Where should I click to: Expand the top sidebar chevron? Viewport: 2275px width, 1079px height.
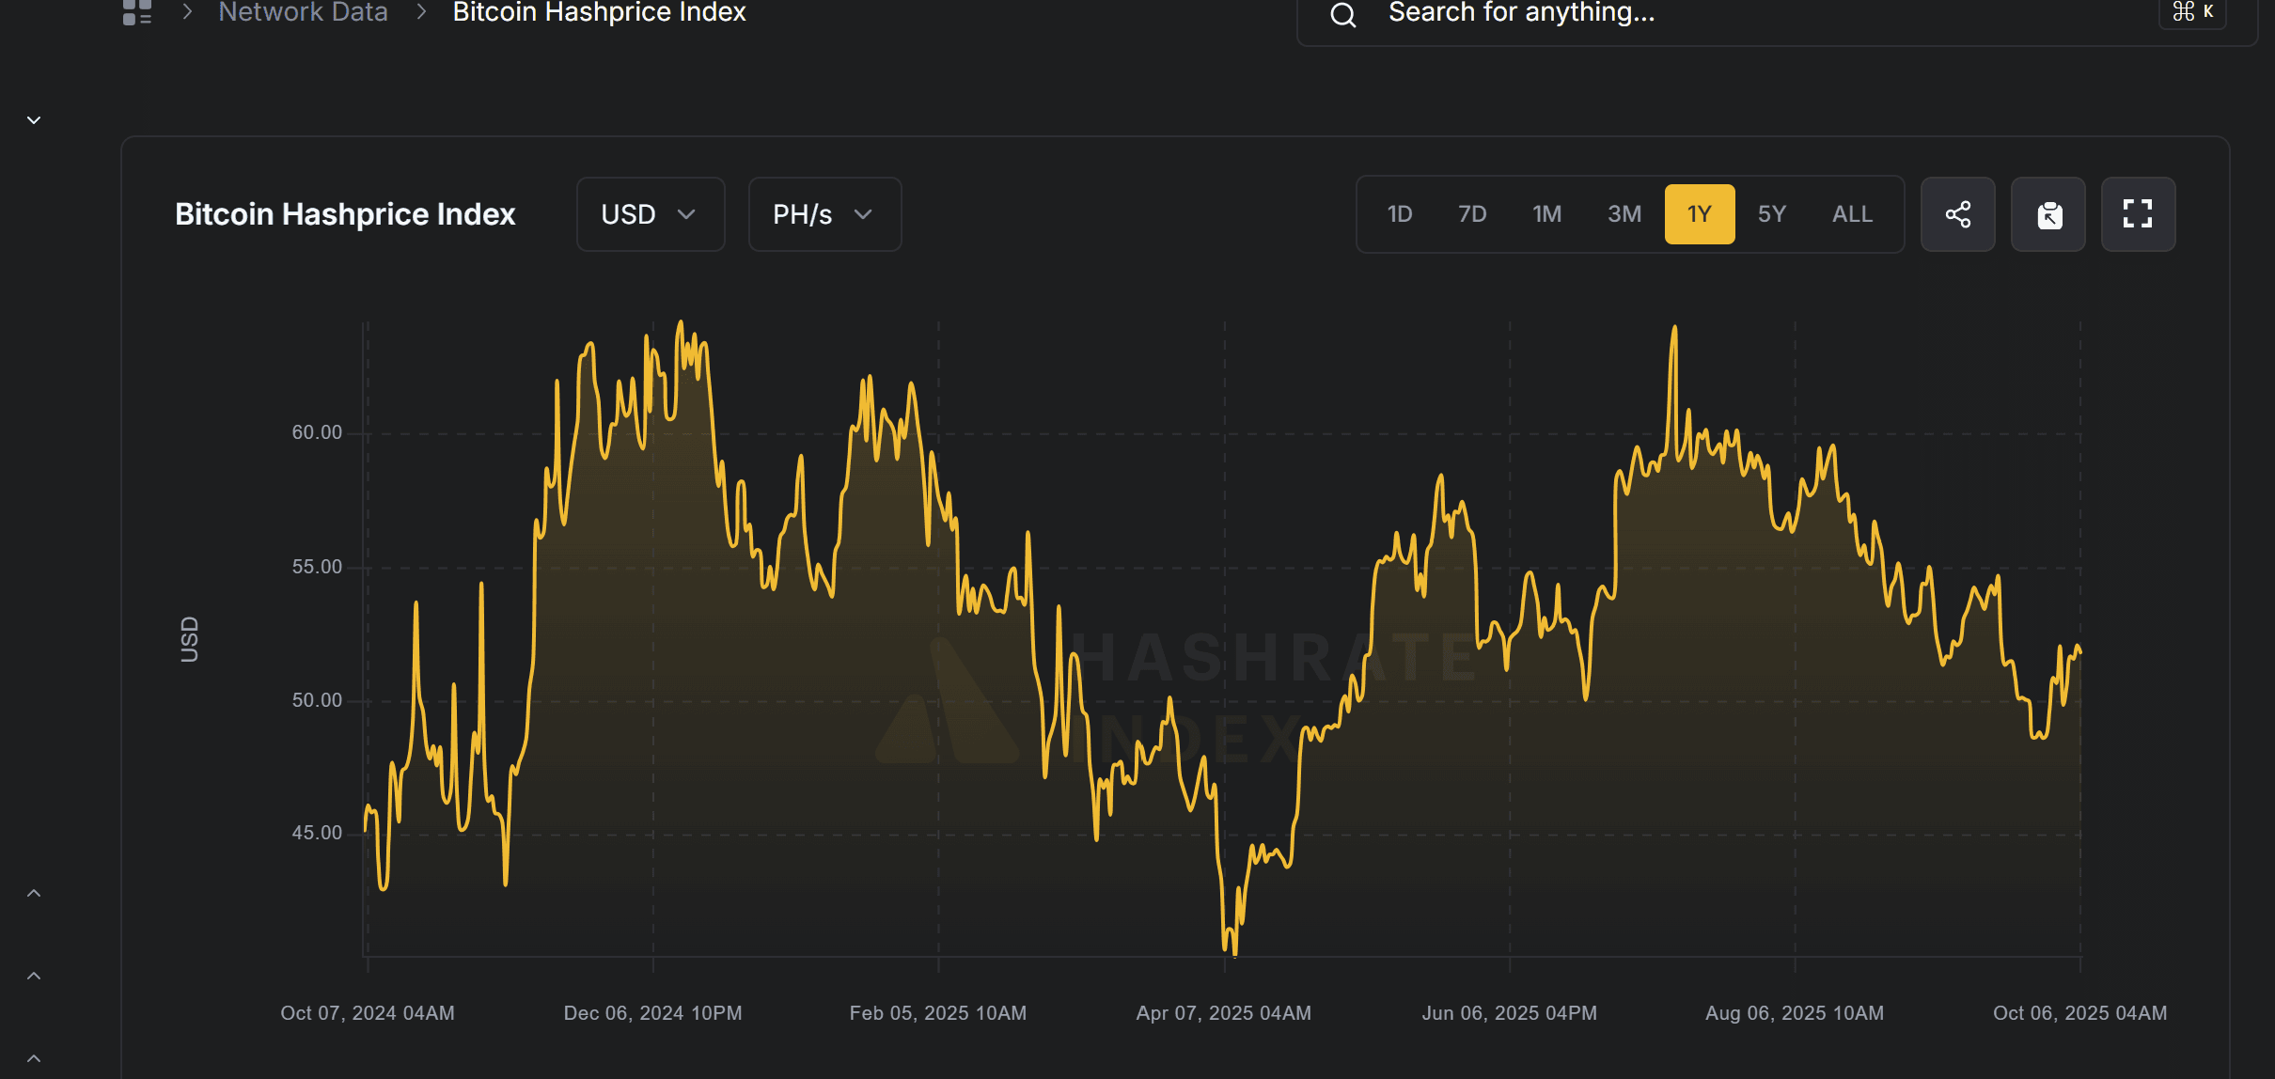coord(34,120)
